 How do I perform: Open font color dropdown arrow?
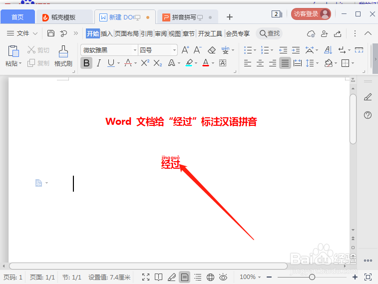coord(213,63)
